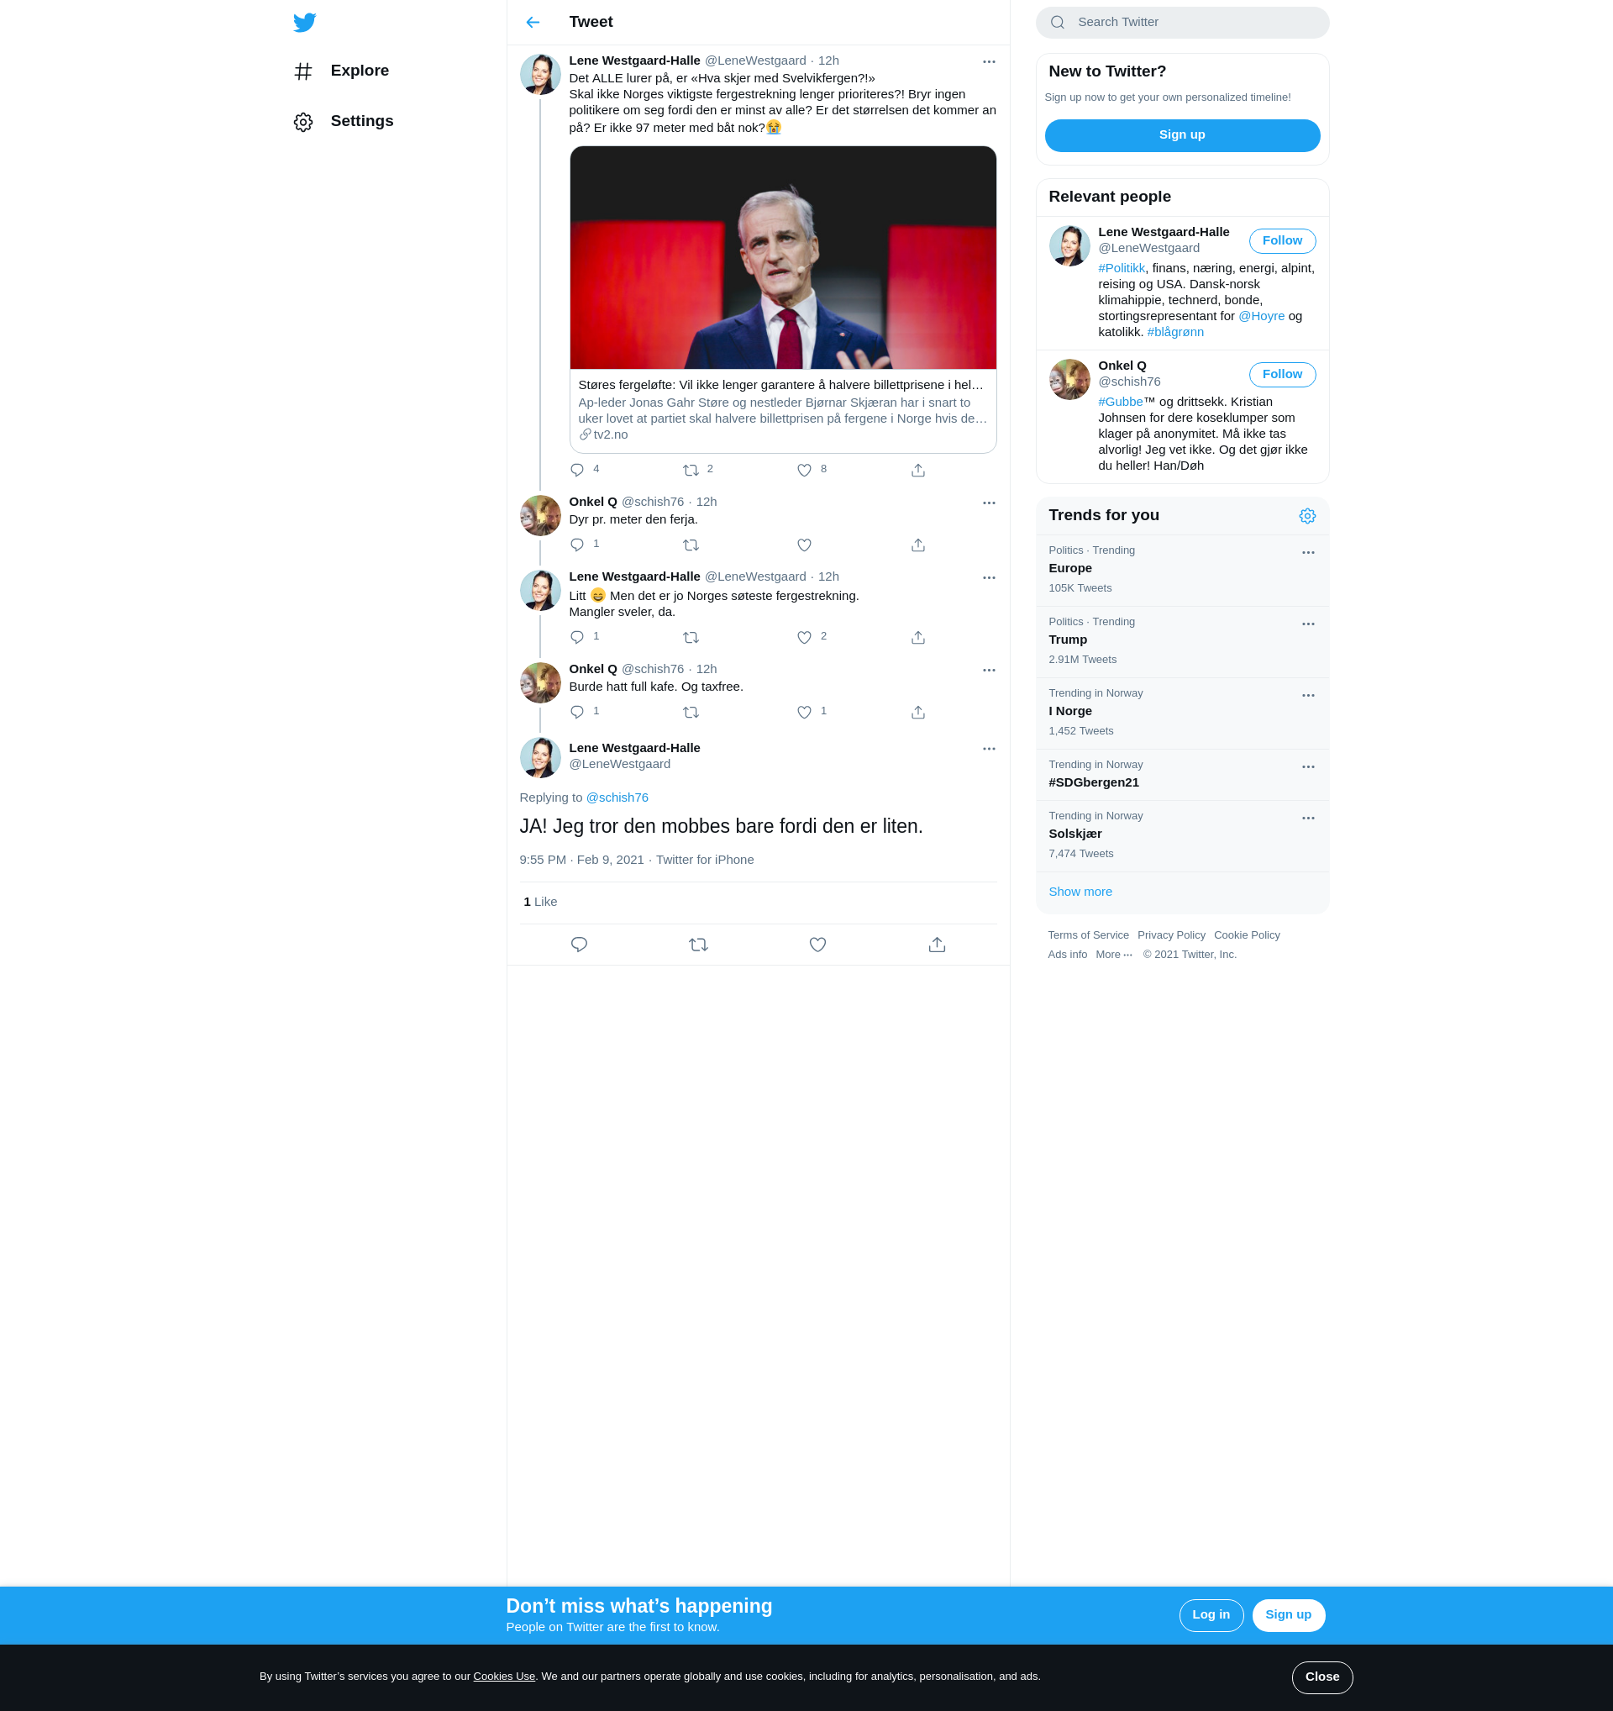This screenshot has width=1613, height=1711.
Task: Open more options on the main 'JA!' tweet
Action: (989, 749)
